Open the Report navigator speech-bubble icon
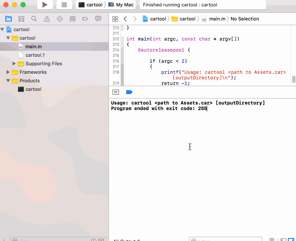296x241 pixels. pyautogui.click(x=98, y=18)
